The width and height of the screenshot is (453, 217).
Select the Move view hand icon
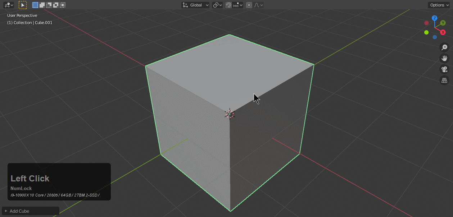pyautogui.click(x=444, y=58)
